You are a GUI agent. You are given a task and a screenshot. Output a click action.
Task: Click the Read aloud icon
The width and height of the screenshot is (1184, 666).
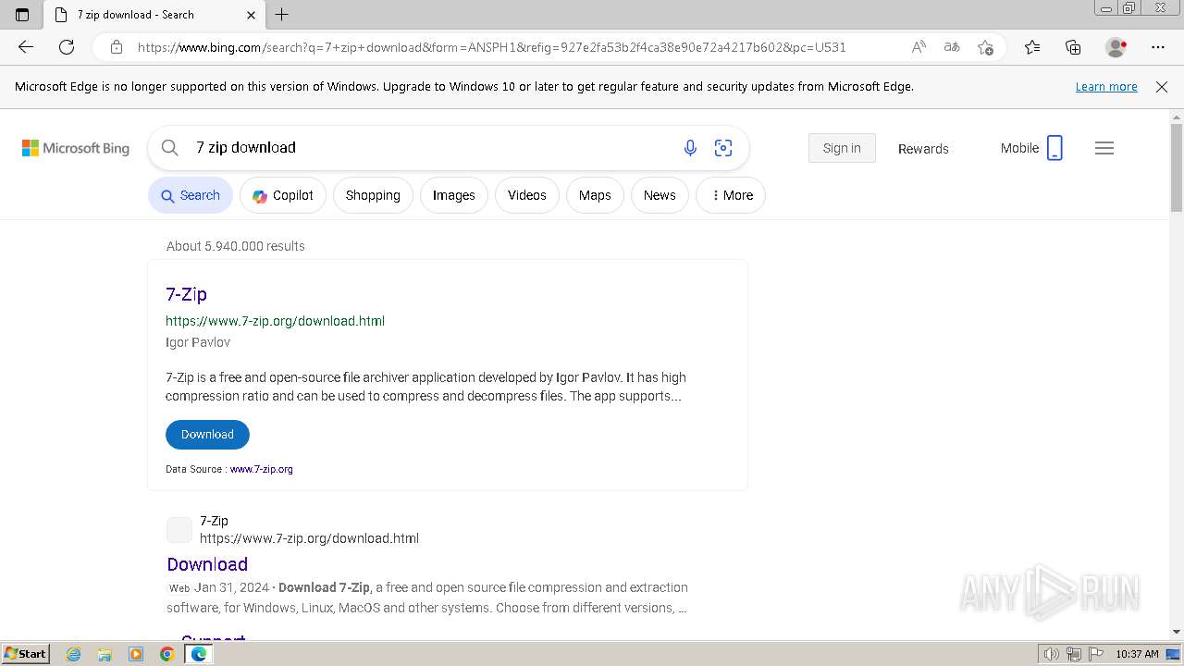(x=919, y=47)
